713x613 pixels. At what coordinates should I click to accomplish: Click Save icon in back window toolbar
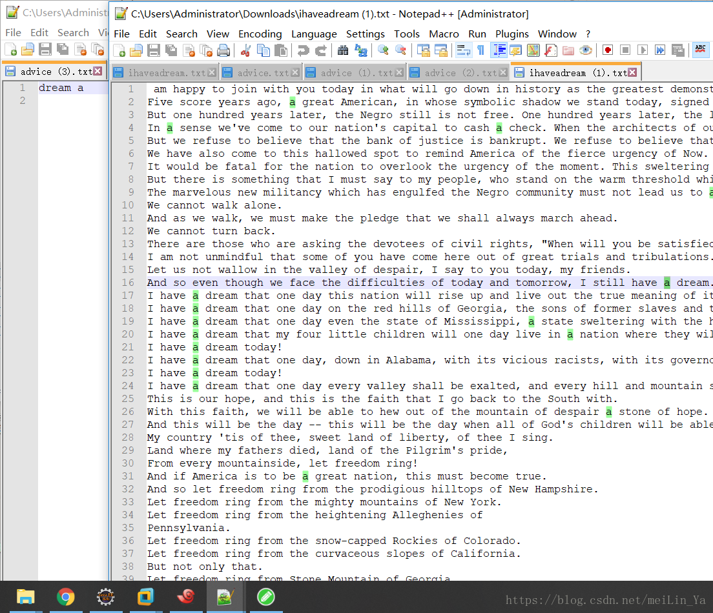pyautogui.click(x=45, y=49)
